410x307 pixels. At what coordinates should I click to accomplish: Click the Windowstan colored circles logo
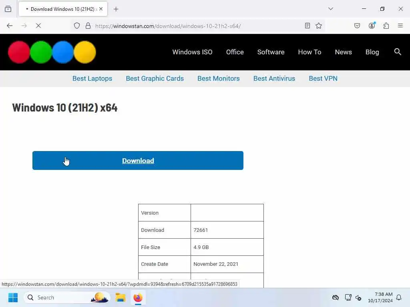[52, 52]
